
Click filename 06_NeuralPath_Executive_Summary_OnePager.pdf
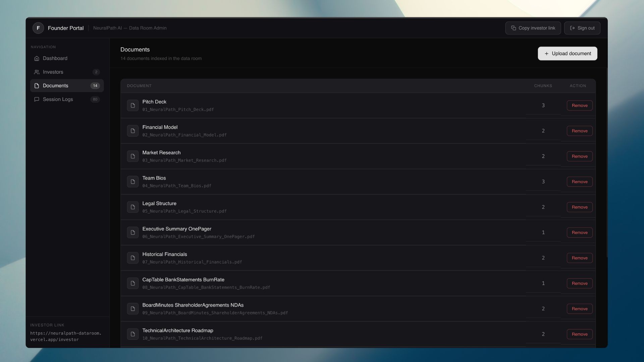(x=199, y=237)
